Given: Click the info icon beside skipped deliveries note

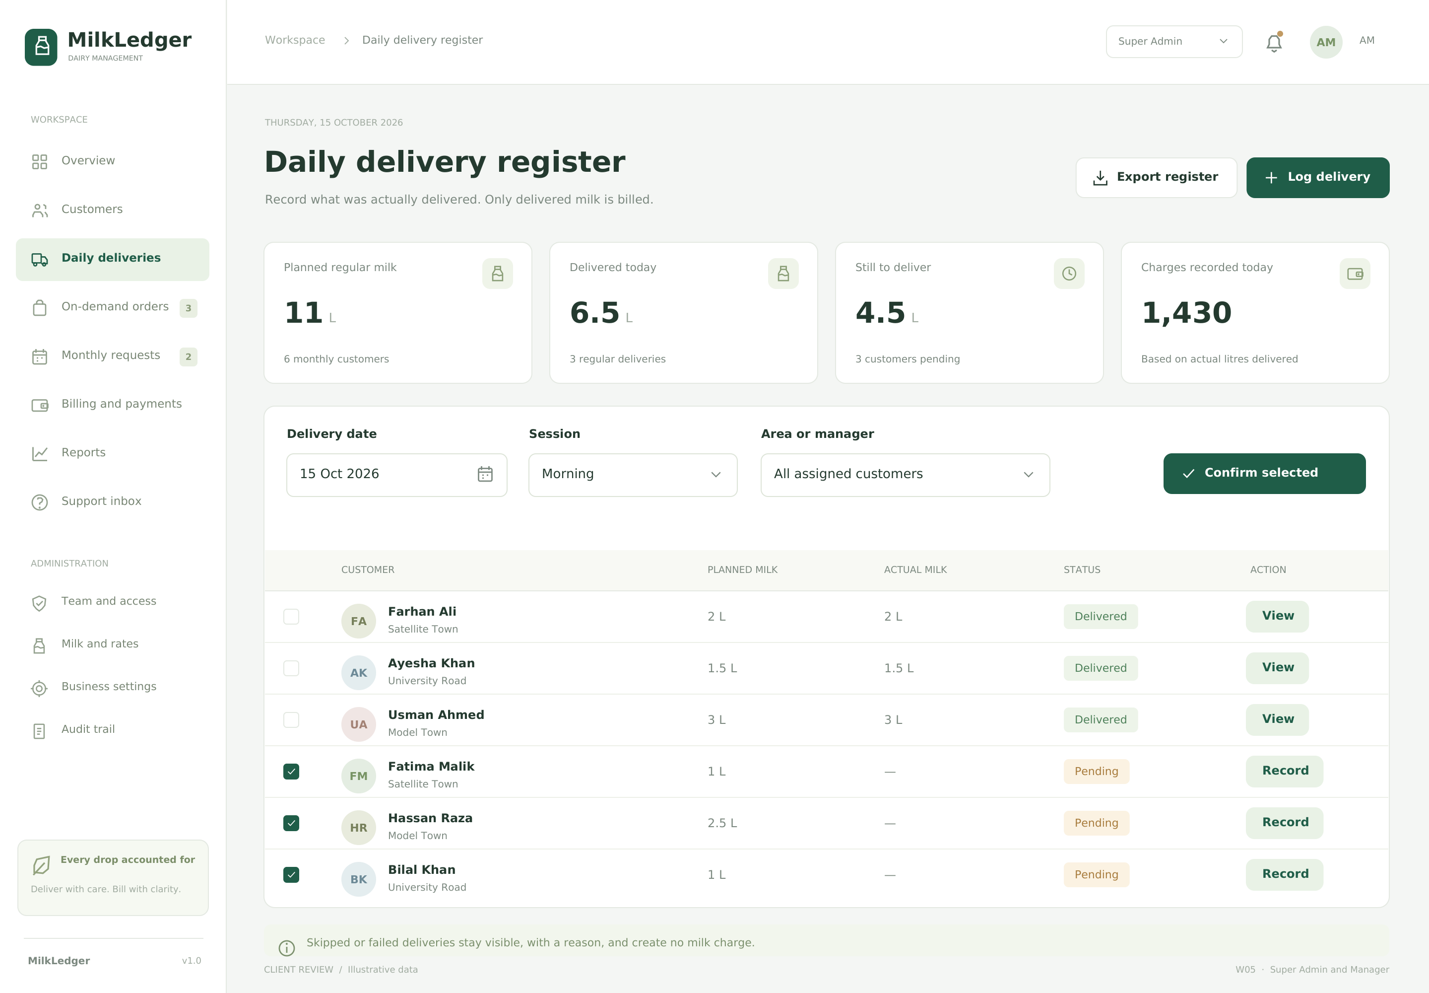Looking at the screenshot, I should point(287,948).
